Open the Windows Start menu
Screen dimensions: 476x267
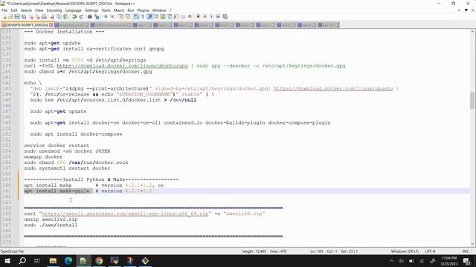[7, 260]
